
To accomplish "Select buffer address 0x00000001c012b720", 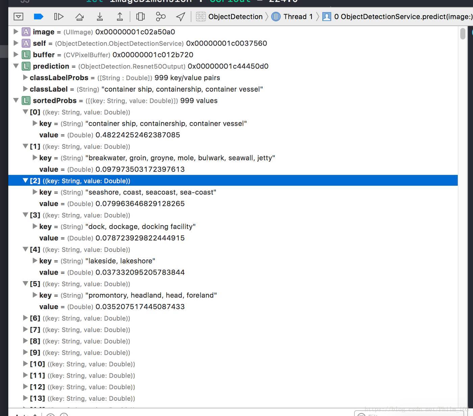I will (153, 55).
